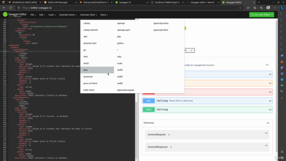
Task: Select scala client option
Action: (x=132, y=64)
